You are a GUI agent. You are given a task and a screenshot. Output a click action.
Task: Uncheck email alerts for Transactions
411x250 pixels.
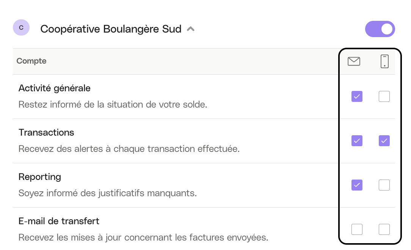(357, 141)
